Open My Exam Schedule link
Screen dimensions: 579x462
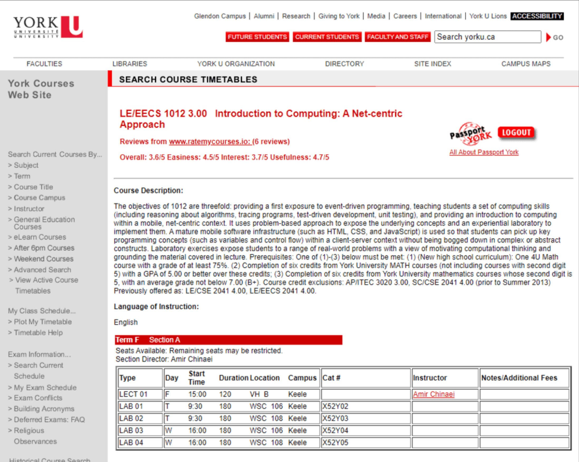(45, 388)
